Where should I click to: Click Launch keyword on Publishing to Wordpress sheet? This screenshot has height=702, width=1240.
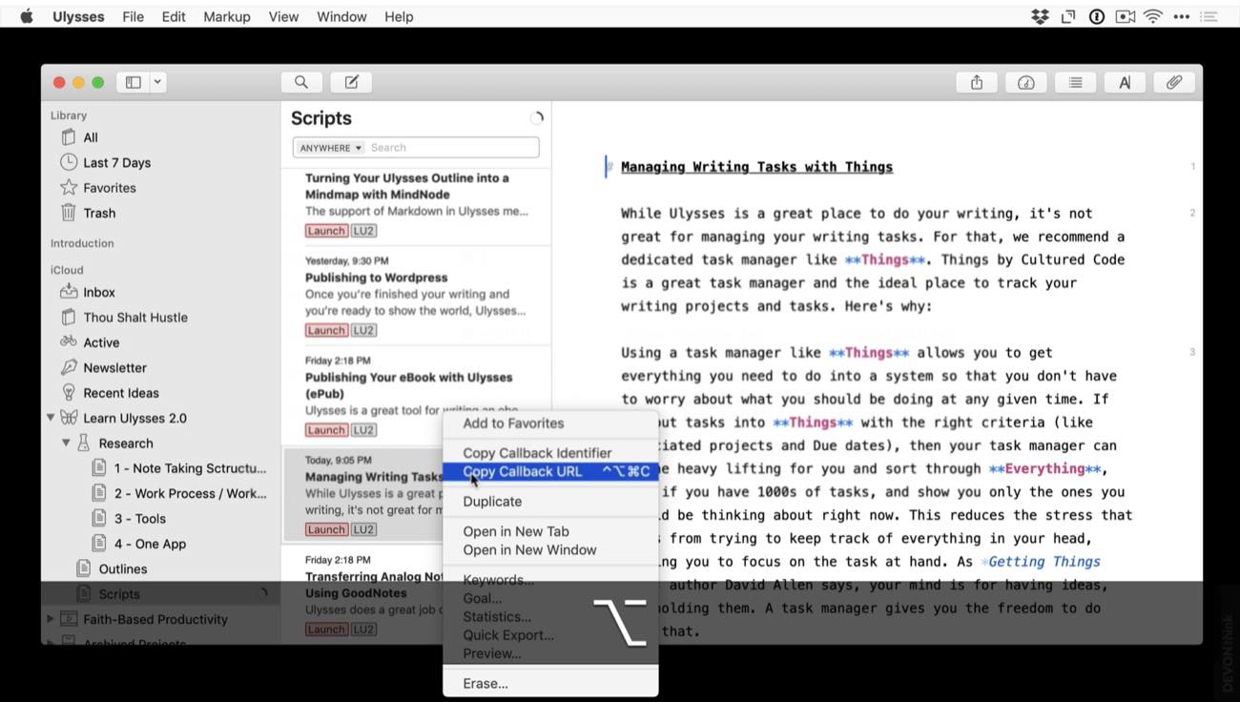[x=326, y=330]
